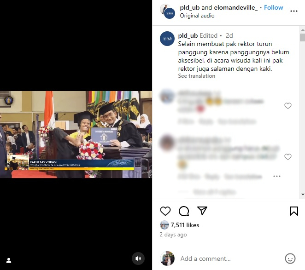Open comments via the speech bubble icon
The width and height of the screenshot is (305, 270).
point(184,211)
